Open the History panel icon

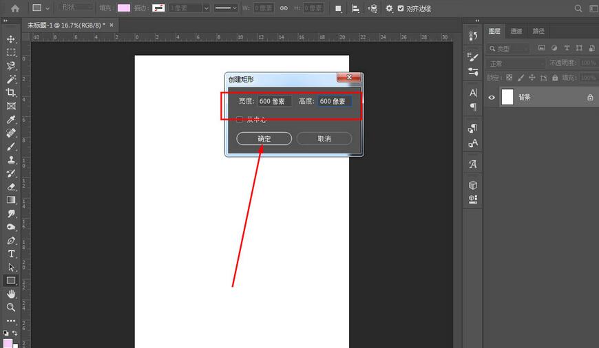(x=473, y=36)
